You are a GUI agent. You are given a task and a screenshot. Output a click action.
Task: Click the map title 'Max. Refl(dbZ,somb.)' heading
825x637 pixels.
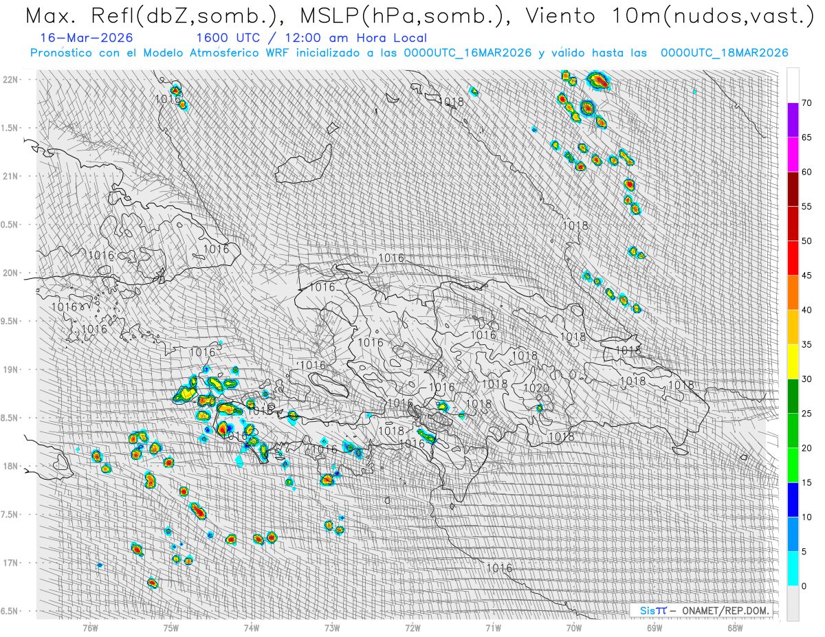coord(153,15)
